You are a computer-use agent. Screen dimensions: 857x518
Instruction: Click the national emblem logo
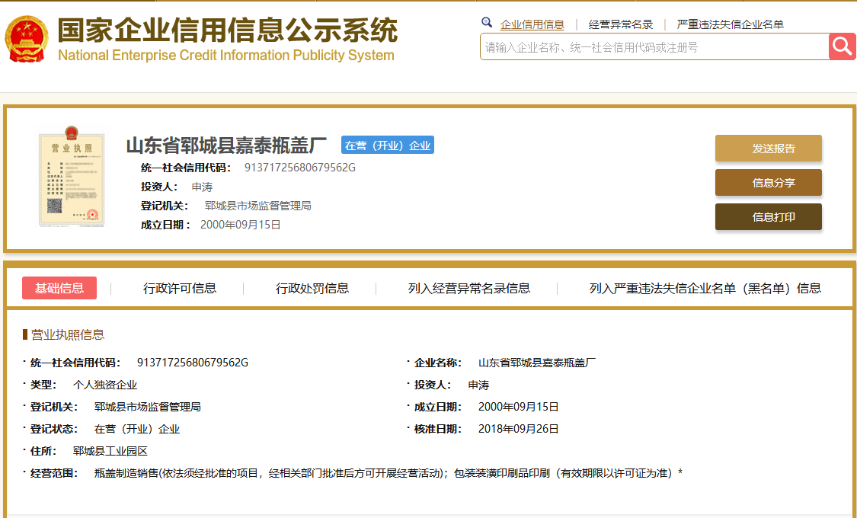pos(26,40)
